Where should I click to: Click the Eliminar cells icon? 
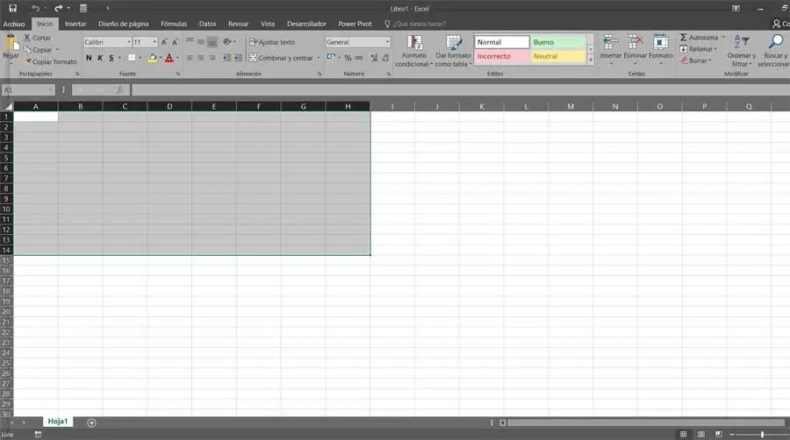coord(635,43)
